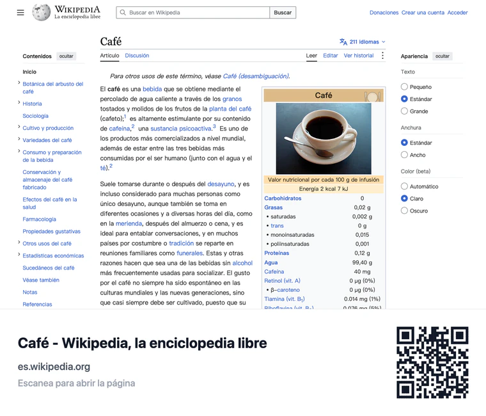
Task: Click the language translate icon
Action: [343, 42]
